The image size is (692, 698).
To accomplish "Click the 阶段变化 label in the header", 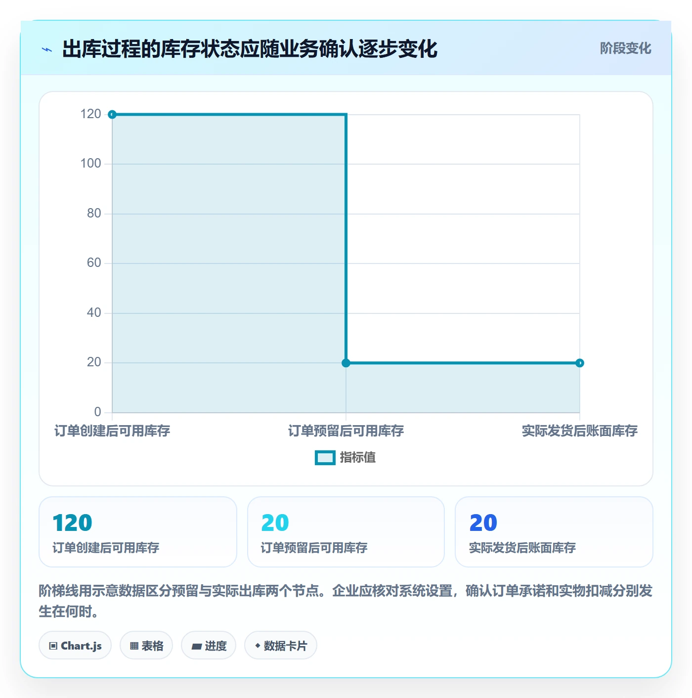I will (625, 48).
